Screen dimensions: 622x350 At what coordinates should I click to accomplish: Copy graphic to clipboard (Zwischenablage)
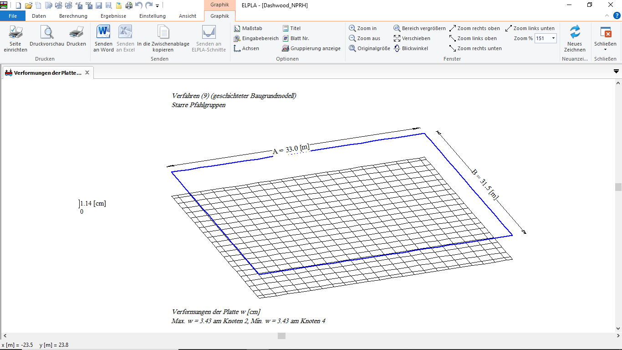pos(163,38)
